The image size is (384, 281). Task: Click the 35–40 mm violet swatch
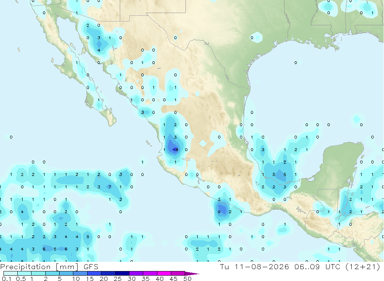(x=150, y=273)
